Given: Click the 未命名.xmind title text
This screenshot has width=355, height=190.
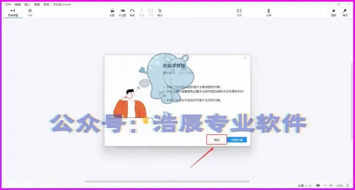Looking at the screenshot, I should (x=62, y=5).
